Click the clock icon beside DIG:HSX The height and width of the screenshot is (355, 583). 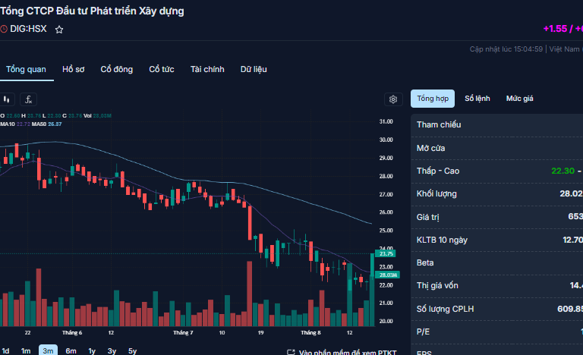[x=3, y=29]
